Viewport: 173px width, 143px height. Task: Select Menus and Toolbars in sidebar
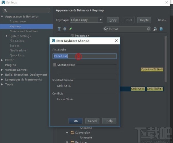pos(24,31)
